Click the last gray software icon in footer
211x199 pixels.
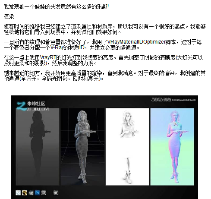click(x=56, y=193)
